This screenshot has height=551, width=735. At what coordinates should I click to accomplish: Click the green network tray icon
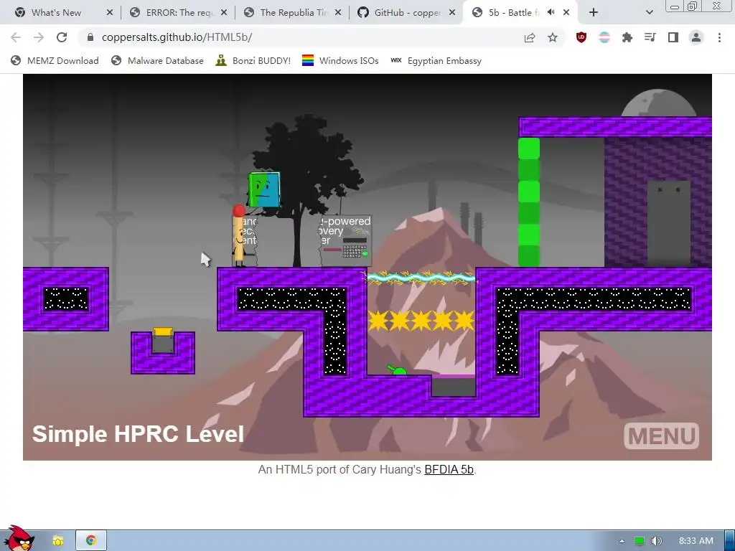[x=640, y=541]
